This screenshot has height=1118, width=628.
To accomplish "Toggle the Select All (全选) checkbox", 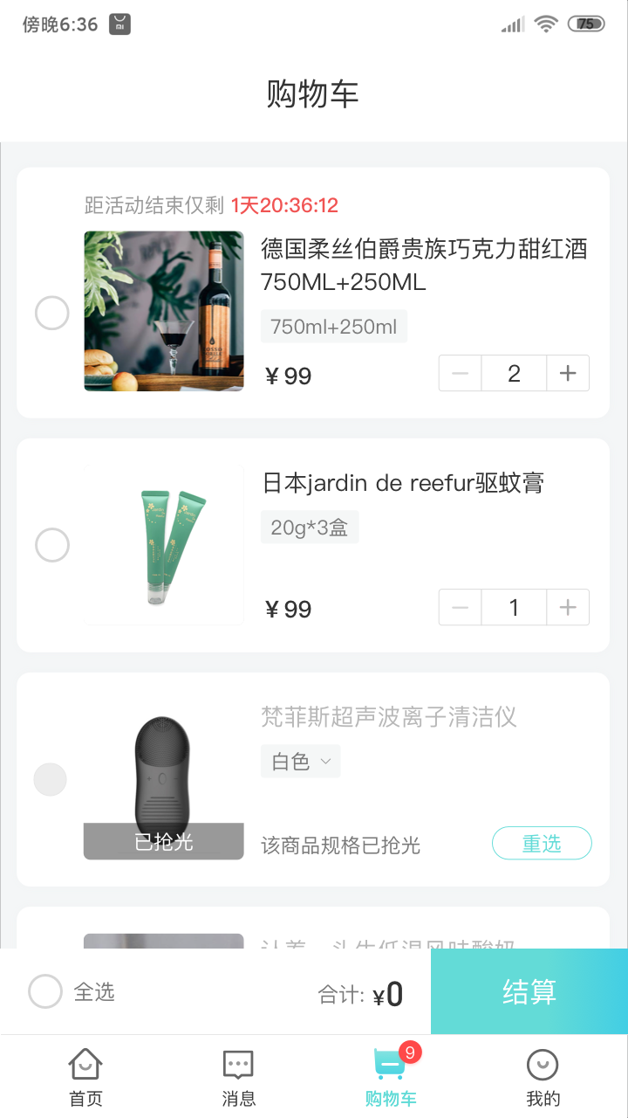I will click(45, 992).
